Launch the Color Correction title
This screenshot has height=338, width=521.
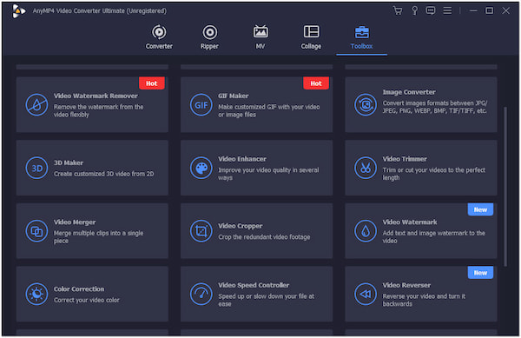point(79,289)
